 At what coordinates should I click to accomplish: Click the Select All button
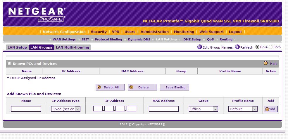tap(110, 87)
